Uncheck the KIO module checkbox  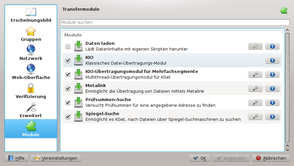click(x=68, y=60)
